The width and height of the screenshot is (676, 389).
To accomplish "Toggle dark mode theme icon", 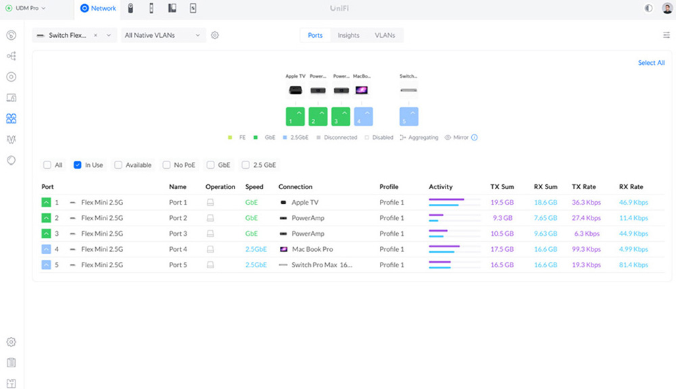I will pos(648,8).
